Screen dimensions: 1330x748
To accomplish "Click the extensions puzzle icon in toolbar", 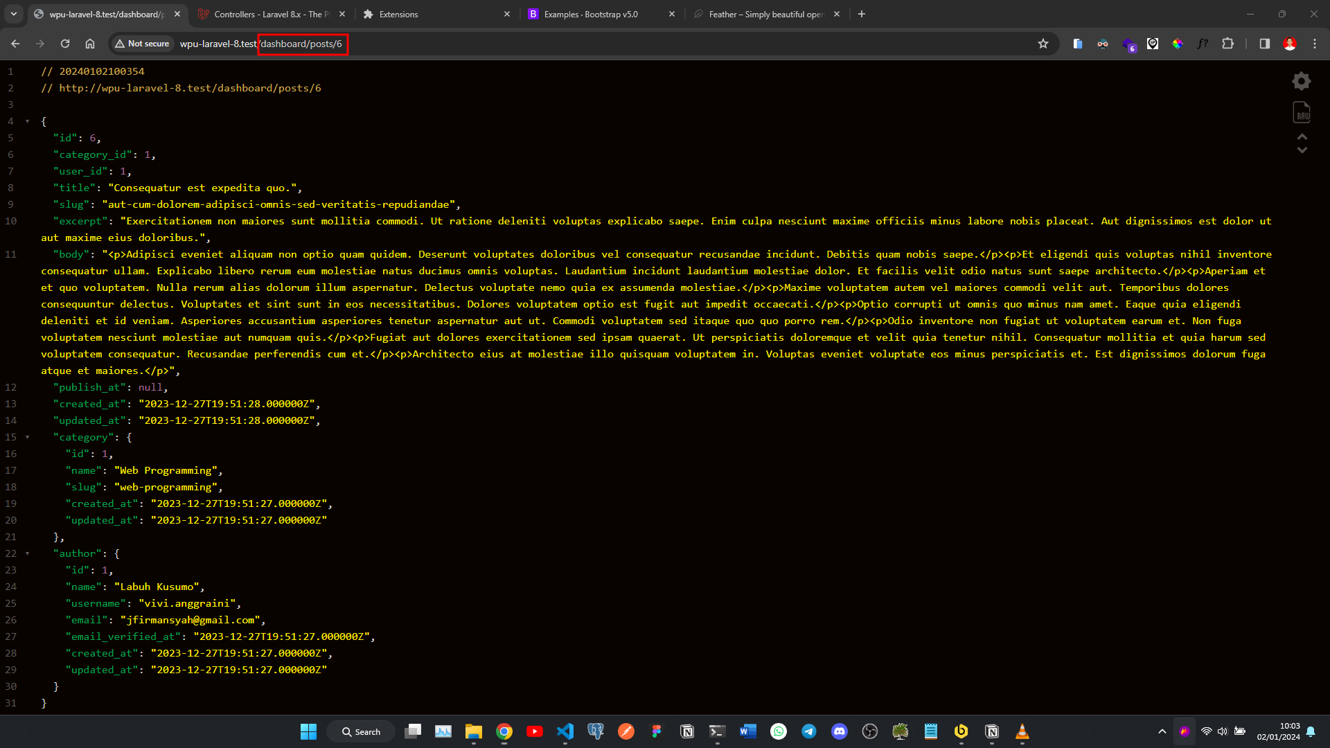I will tap(1230, 43).
